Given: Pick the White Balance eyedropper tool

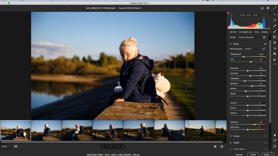Looking at the screenshot, I should (264, 49).
